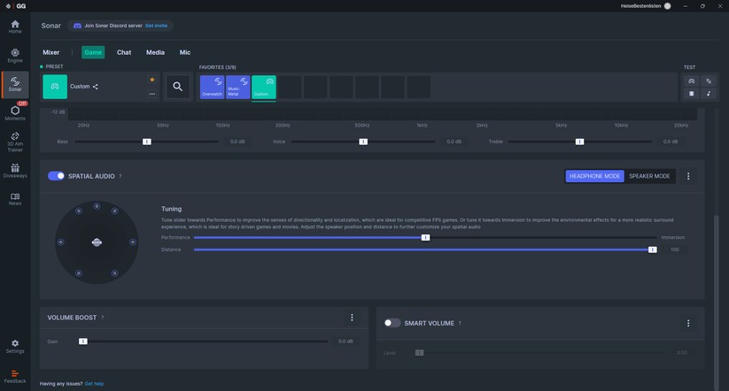Click the rear-left virtual speaker
729x391 pixels.
79,273
